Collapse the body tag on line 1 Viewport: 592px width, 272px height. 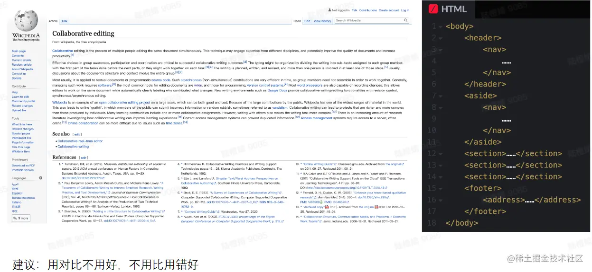tap(441, 26)
